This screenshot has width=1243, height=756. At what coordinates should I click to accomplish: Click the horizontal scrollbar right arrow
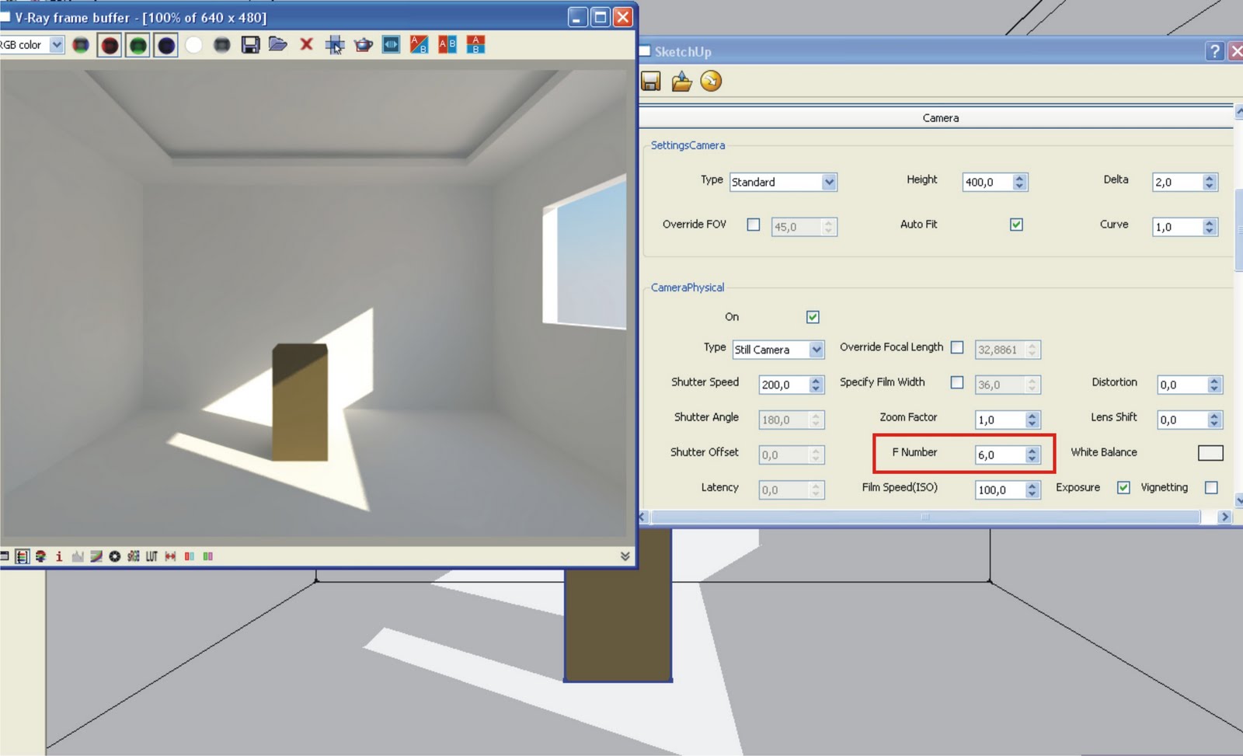[x=1224, y=517]
